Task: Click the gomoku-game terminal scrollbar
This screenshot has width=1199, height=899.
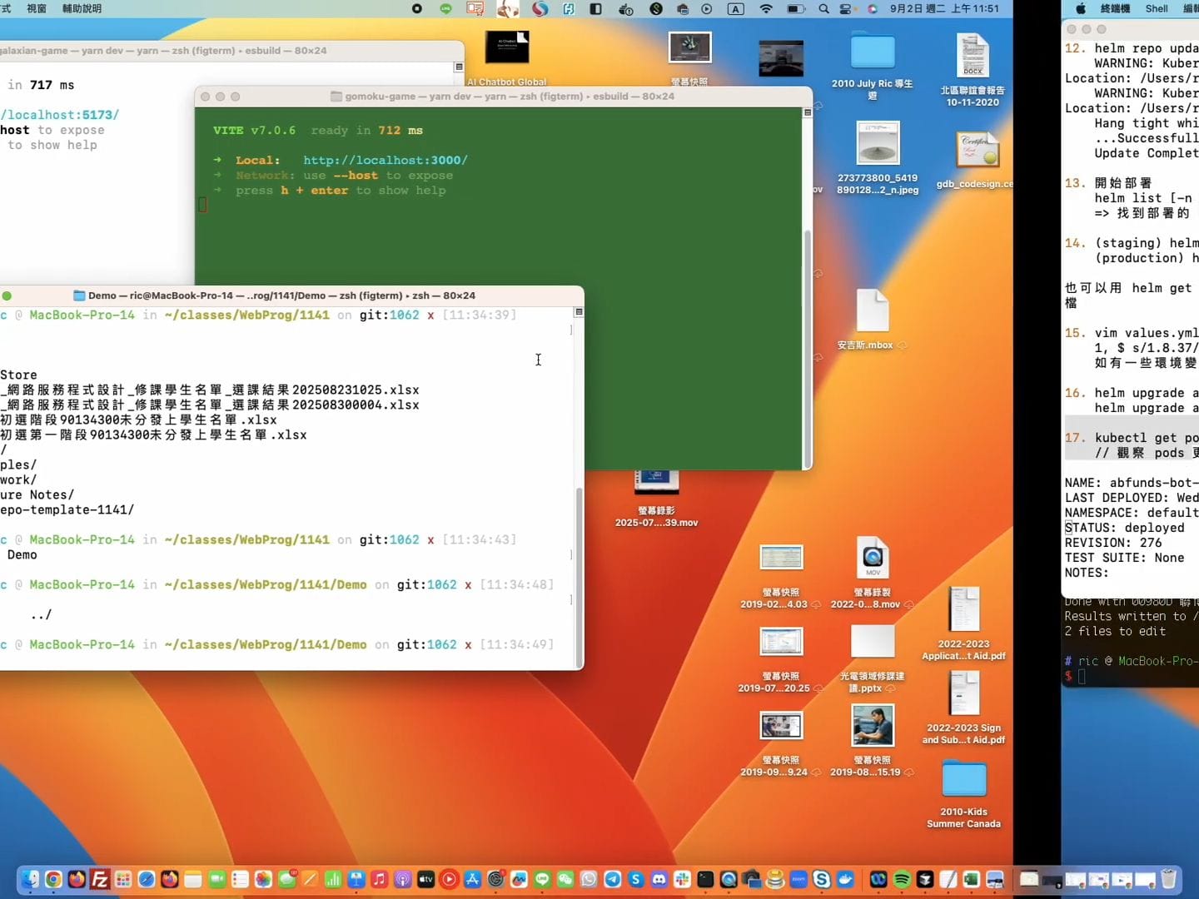Action: [x=806, y=348]
